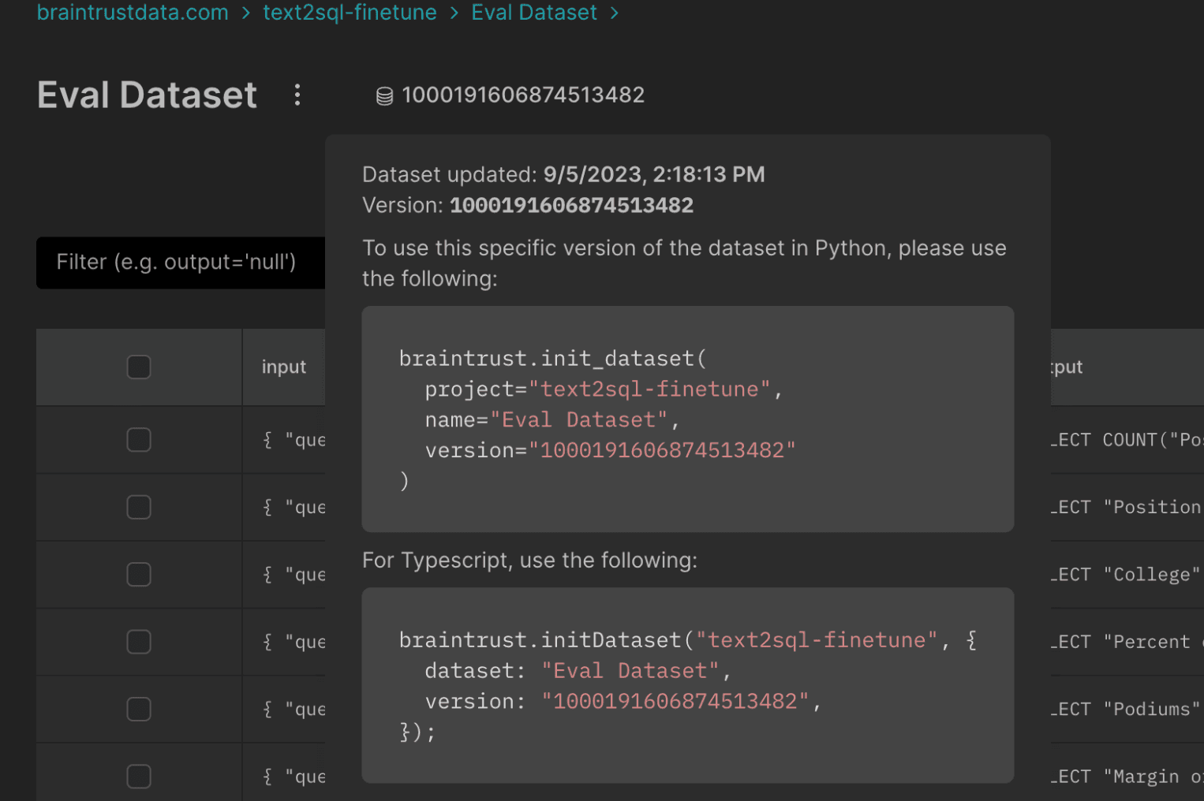This screenshot has width=1204, height=801.
Task: Click the Filter input field
Action: pyautogui.click(x=180, y=263)
